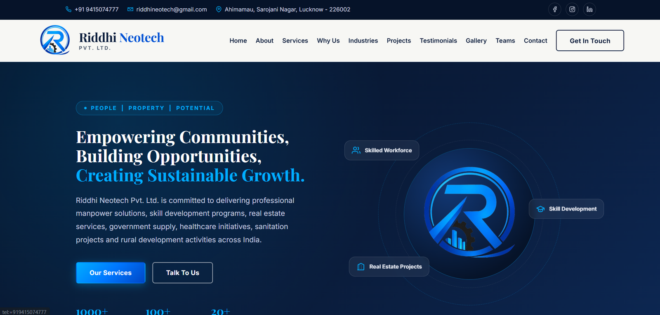This screenshot has width=660, height=315.
Task: Open the Facebook social icon
Action: tap(555, 9)
